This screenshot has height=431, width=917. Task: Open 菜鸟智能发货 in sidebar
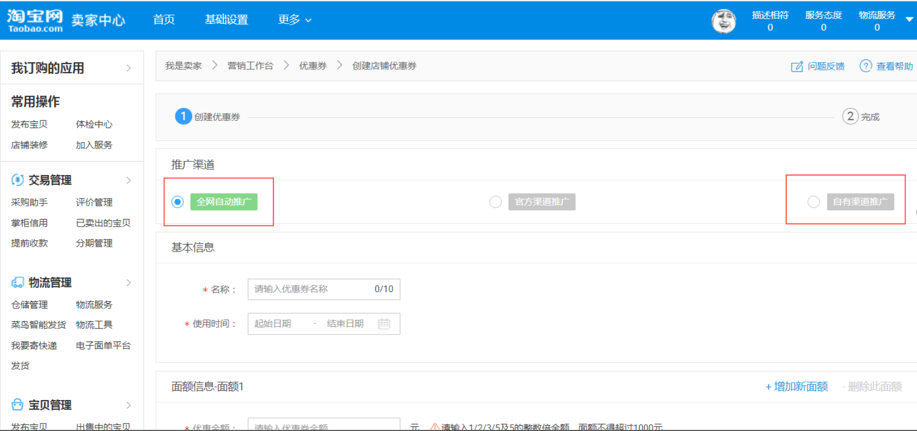click(x=39, y=325)
